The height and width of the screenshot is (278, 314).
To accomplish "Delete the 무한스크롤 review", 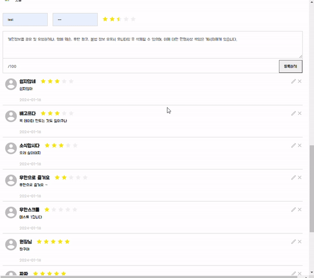I will [299, 210].
